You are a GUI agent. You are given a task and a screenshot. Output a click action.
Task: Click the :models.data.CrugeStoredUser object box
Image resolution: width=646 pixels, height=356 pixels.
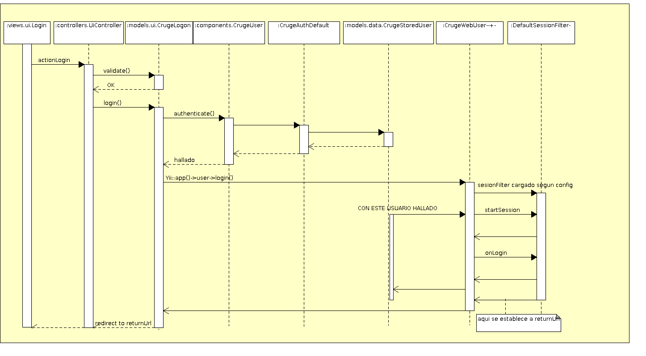(388, 32)
